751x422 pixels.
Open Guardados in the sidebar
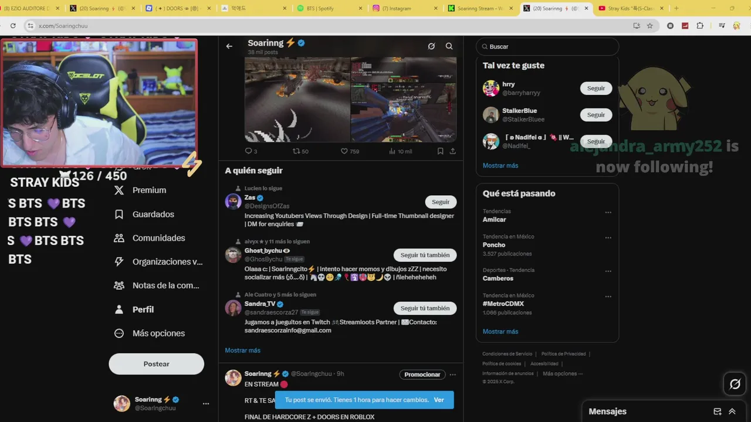coord(144,214)
